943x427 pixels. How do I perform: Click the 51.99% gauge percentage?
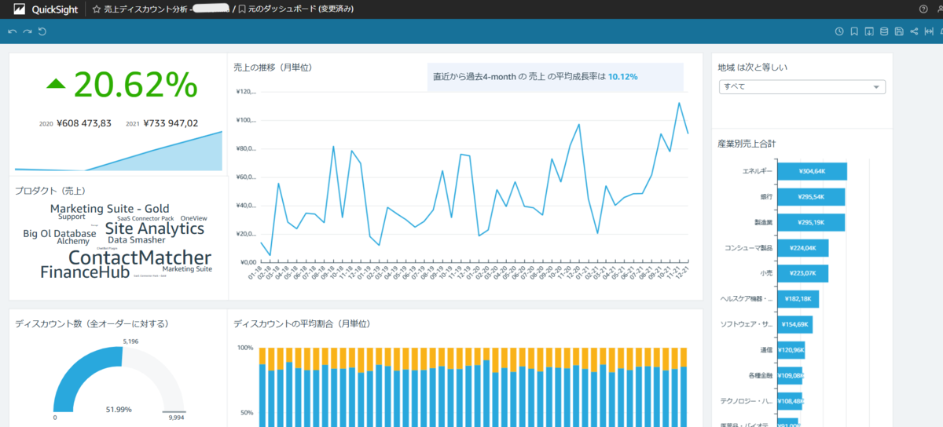click(x=119, y=410)
